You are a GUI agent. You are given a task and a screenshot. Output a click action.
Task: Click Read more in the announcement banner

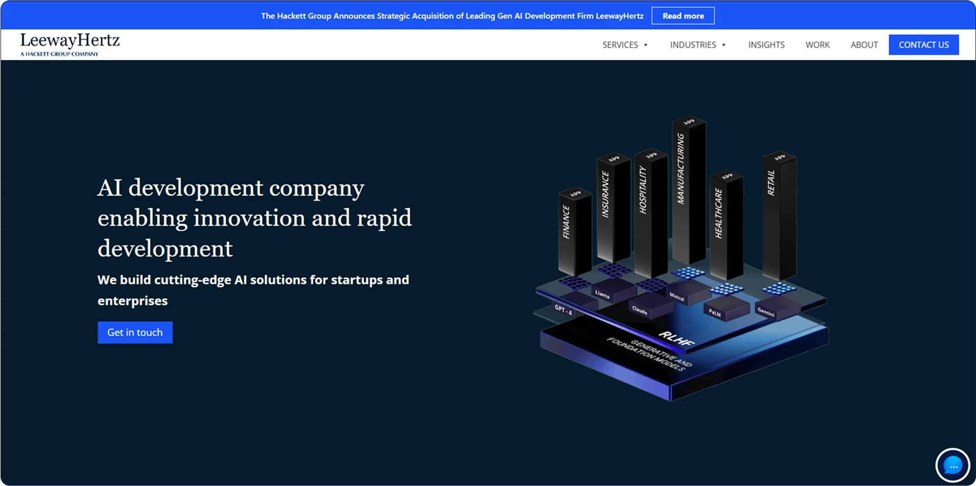pos(683,16)
